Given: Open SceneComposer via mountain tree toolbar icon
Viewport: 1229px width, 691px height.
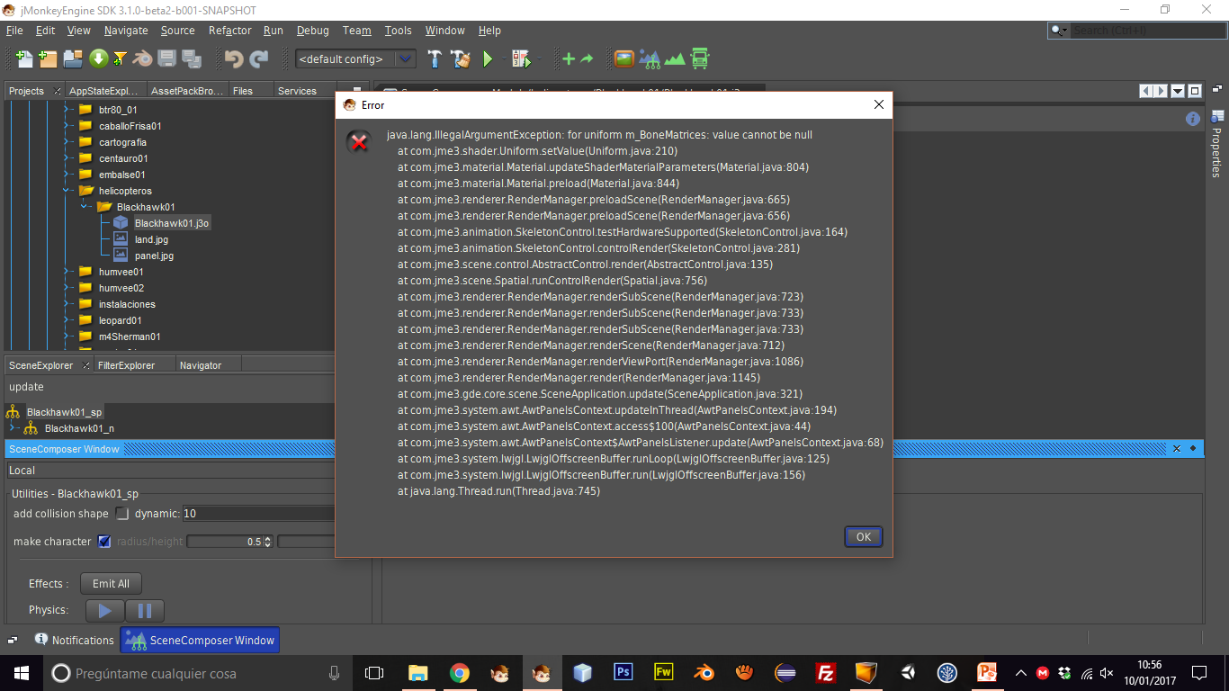Looking at the screenshot, I should pyautogui.click(x=650, y=58).
